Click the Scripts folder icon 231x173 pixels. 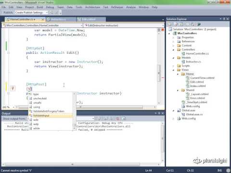tap(179, 66)
